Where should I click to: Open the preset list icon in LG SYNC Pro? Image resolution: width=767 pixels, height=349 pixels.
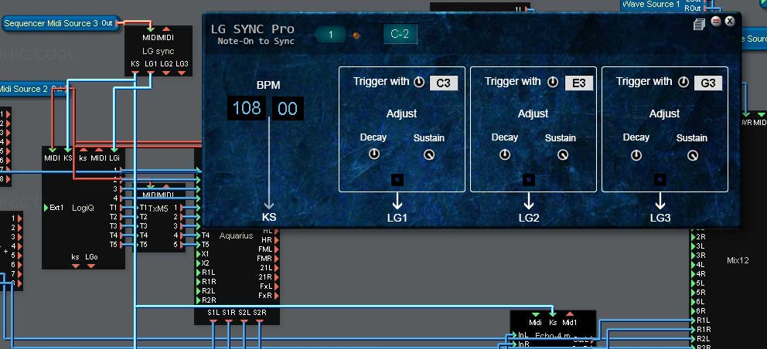coord(699,24)
